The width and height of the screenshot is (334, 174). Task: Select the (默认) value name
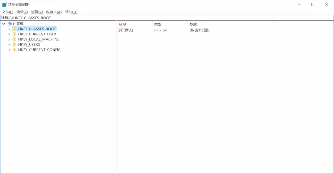128,30
